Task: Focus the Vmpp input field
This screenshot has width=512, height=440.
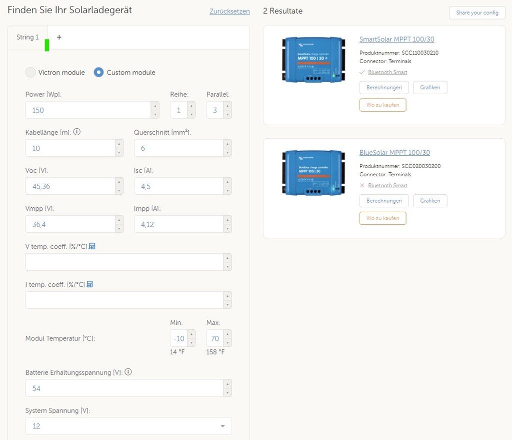Action: coord(70,224)
